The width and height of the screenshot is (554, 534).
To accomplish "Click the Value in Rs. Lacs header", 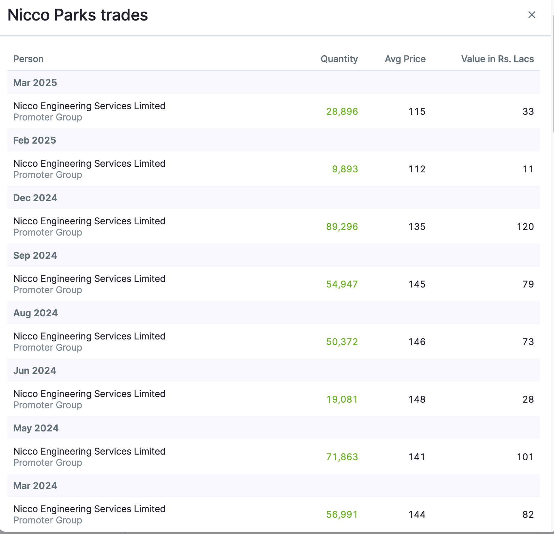I will coord(497,59).
